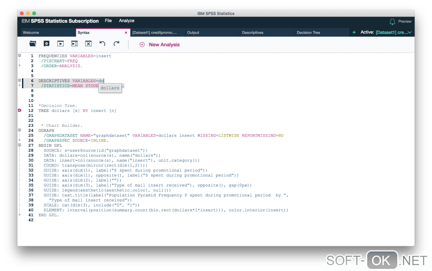The width and height of the screenshot is (432, 271).
Task: Switch to the Welcome tab
Action: (x=48, y=32)
